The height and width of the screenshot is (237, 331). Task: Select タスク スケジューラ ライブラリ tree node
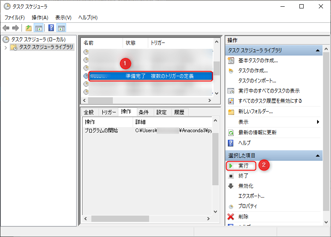[46, 47]
